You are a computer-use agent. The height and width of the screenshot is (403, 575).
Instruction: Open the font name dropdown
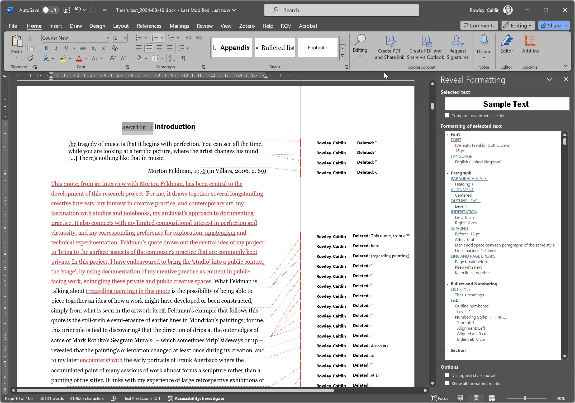coord(107,38)
